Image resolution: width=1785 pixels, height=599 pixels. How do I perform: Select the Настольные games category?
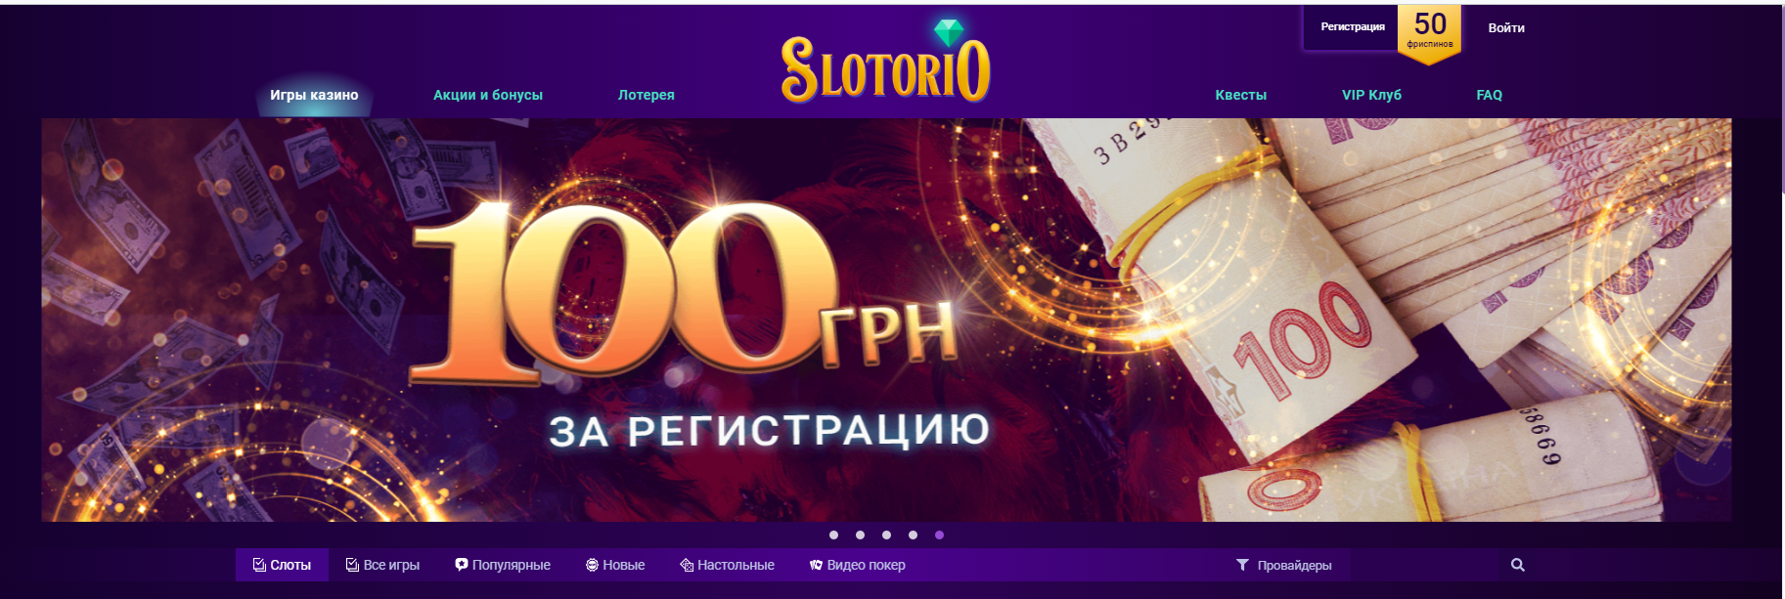coord(727,565)
